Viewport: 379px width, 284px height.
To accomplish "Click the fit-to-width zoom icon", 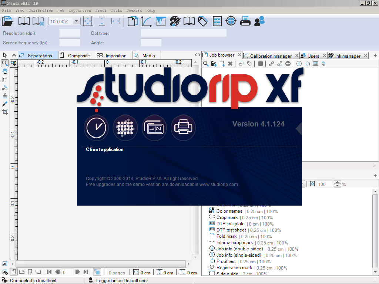I will point(116,21).
